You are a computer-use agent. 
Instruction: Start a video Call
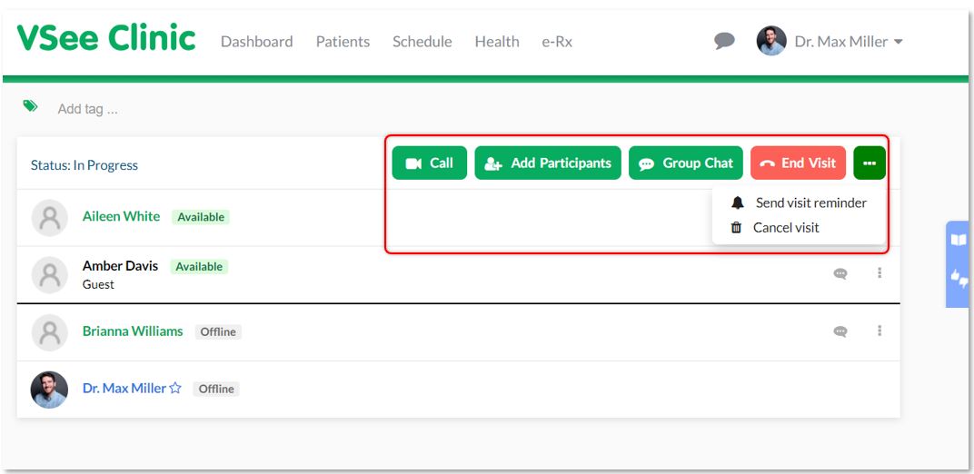point(429,163)
